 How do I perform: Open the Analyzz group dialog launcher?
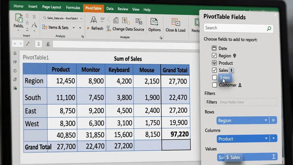(x=82, y=36)
